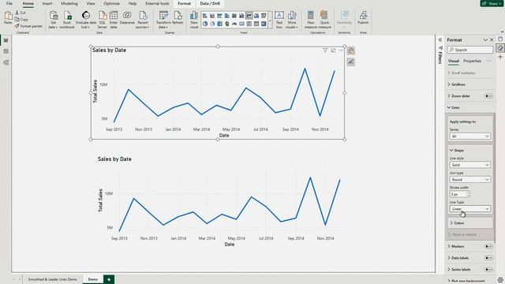Expand the Gridlines section

[x=457, y=84]
